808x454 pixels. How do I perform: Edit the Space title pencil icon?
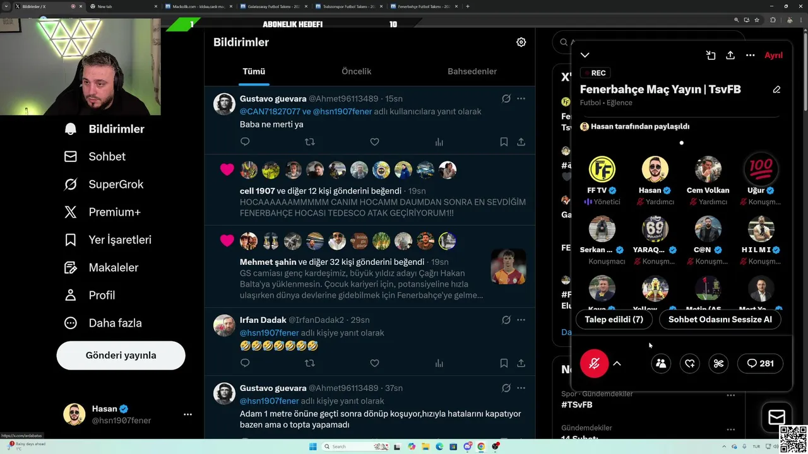tap(776, 90)
